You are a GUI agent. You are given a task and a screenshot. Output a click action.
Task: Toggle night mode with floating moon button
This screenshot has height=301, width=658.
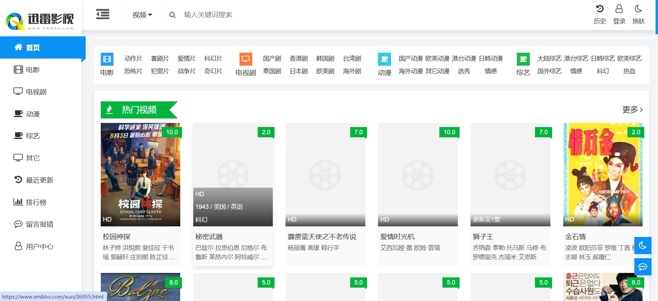pyautogui.click(x=643, y=246)
